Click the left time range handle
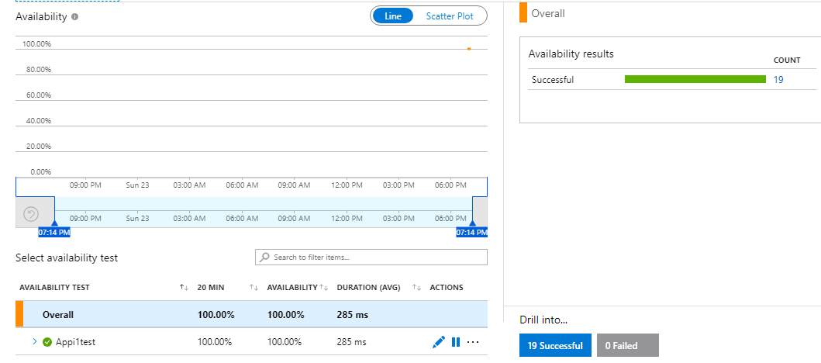Image resolution: width=821 pixels, height=363 pixels. pos(54,224)
